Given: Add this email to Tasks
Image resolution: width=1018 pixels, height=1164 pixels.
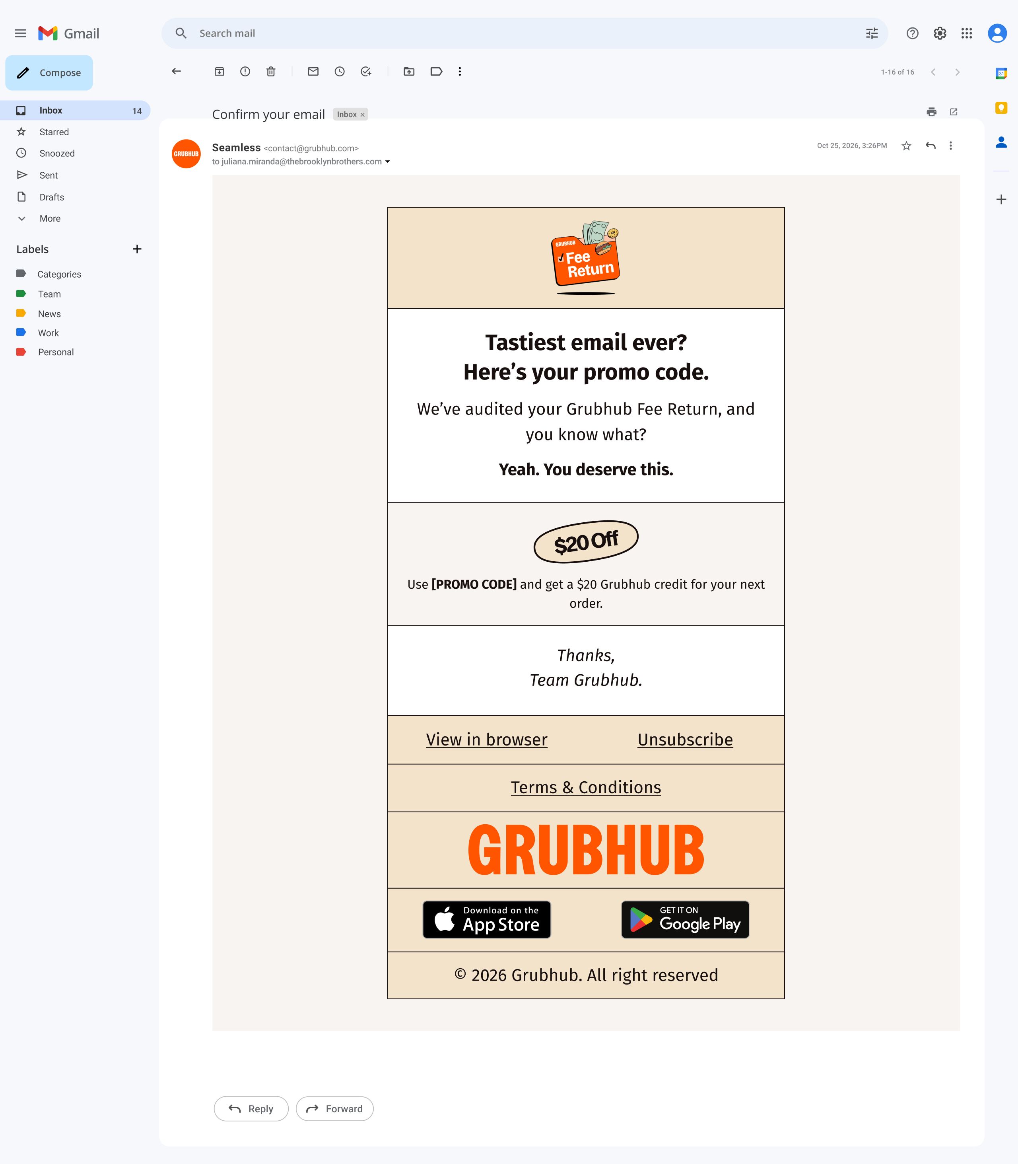Looking at the screenshot, I should (x=366, y=72).
